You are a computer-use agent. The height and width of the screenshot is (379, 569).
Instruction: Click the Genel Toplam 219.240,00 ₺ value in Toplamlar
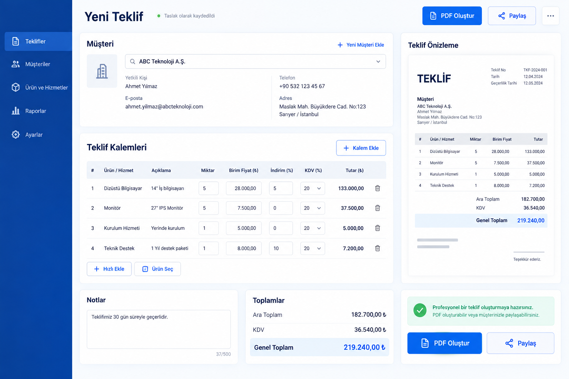[365, 347]
